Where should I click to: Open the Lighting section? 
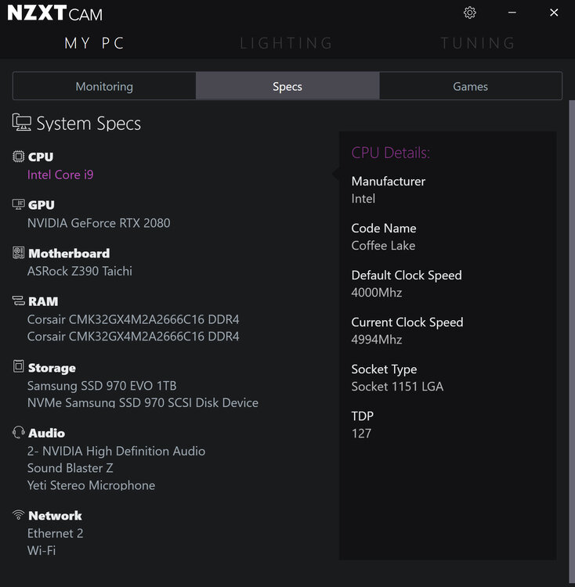[x=287, y=43]
